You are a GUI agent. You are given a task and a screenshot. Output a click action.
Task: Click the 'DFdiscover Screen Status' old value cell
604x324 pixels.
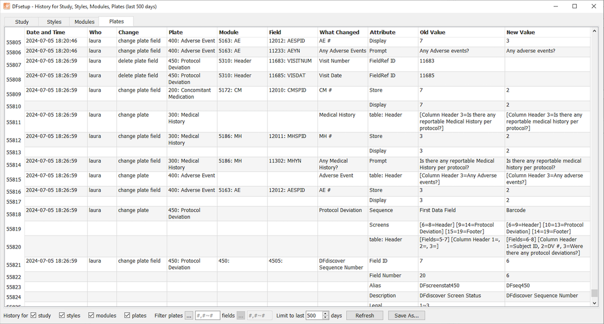click(x=462, y=297)
